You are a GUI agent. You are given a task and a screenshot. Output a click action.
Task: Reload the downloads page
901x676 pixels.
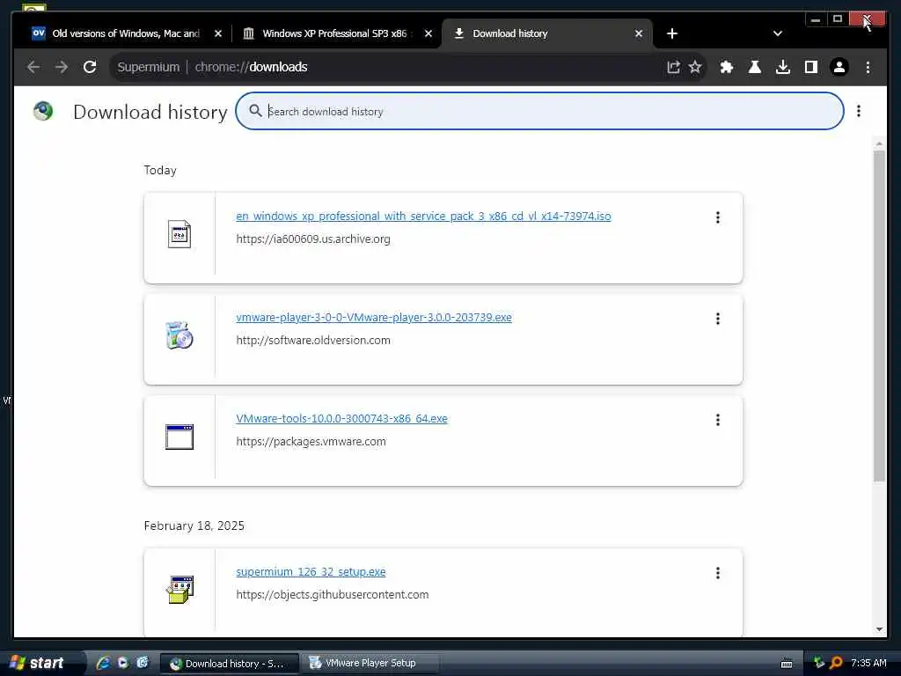click(x=90, y=67)
